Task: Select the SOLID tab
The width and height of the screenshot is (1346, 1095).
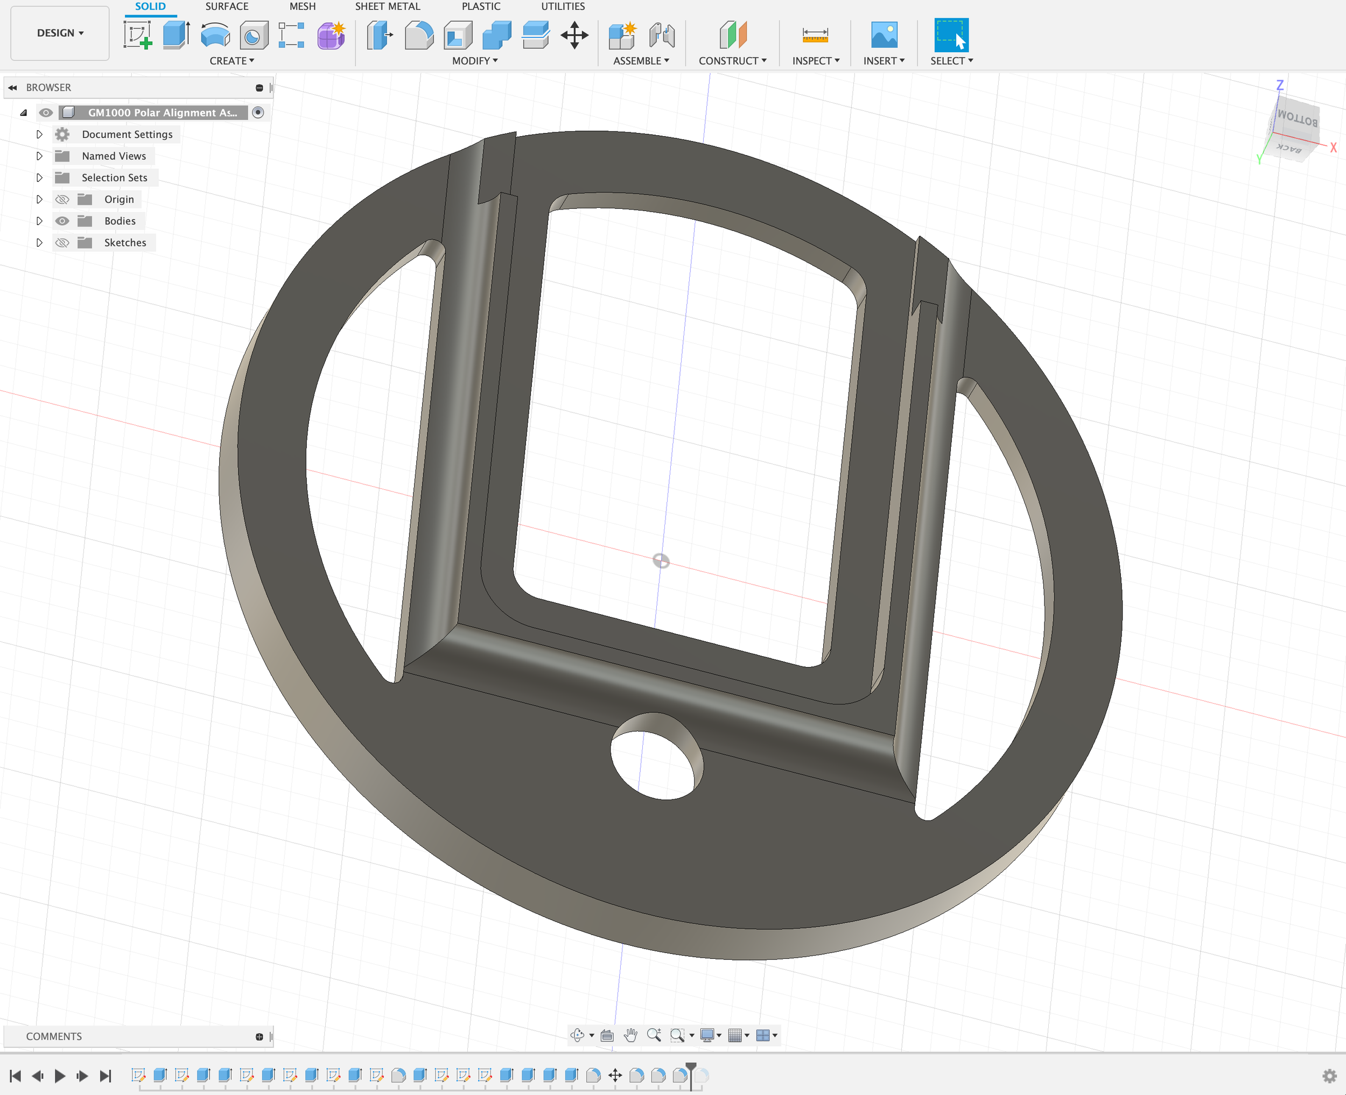Action: tap(150, 6)
